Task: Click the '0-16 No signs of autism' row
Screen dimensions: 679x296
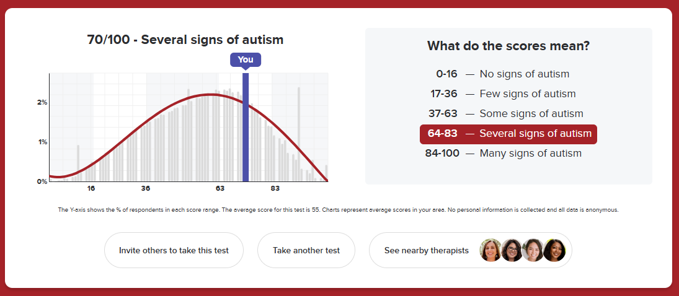Action: [502, 74]
